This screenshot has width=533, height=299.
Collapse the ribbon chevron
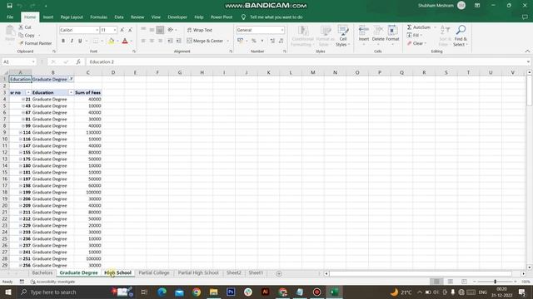(527, 51)
